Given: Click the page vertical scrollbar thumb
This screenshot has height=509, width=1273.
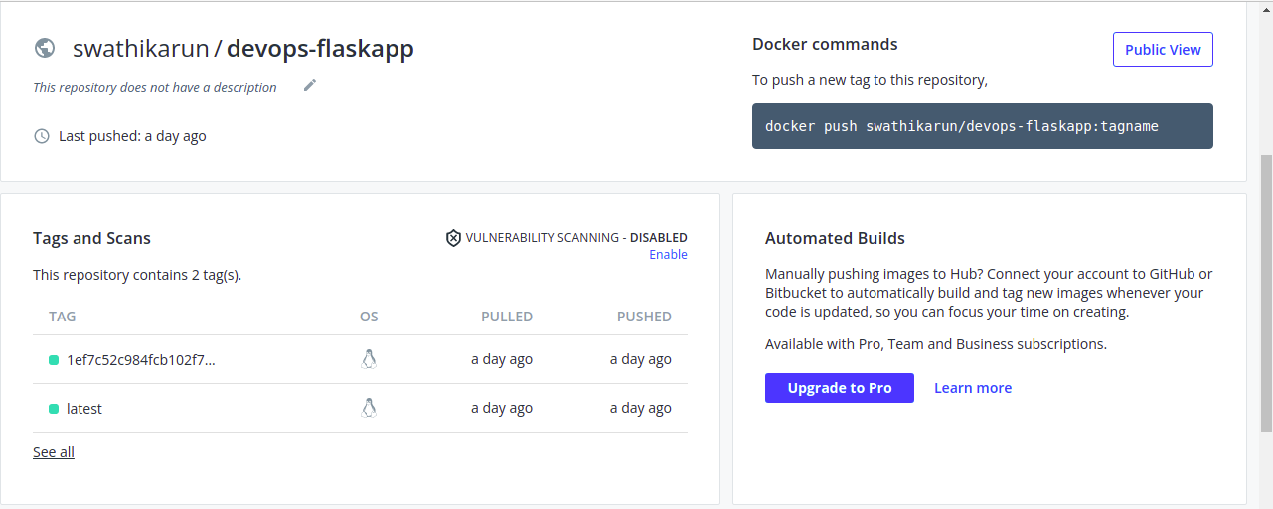Looking at the screenshot, I should [x=1266, y=293].
